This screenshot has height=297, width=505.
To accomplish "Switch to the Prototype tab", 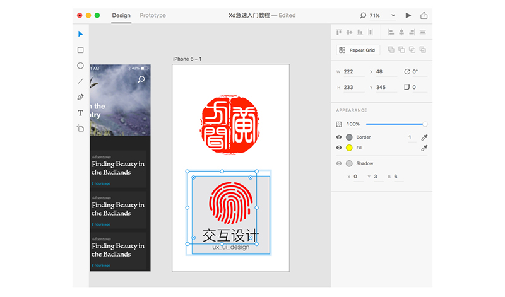I will coord(153,15).
